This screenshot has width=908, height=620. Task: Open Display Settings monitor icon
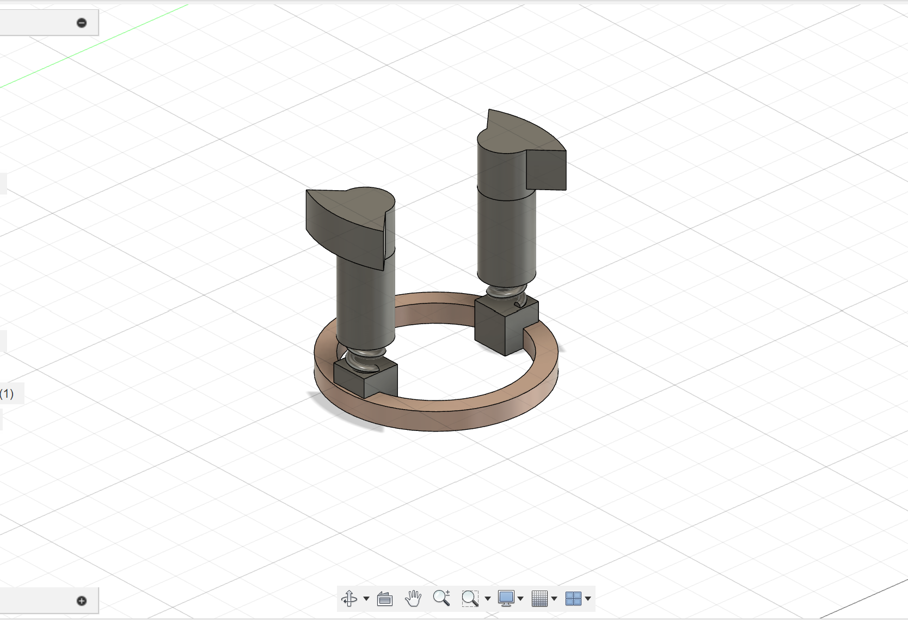pyautogui.click(x=506, y=598)
